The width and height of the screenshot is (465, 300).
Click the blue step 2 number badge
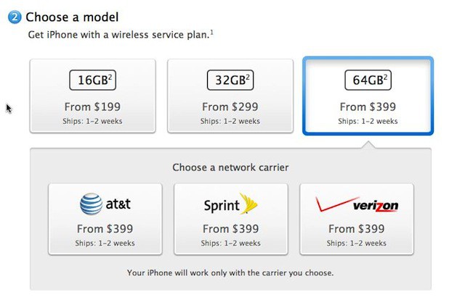(15, 16)
